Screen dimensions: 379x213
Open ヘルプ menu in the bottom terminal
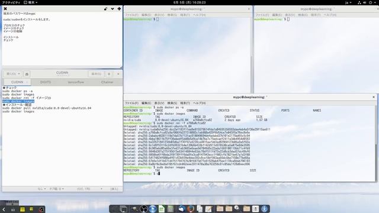[199, 103]
